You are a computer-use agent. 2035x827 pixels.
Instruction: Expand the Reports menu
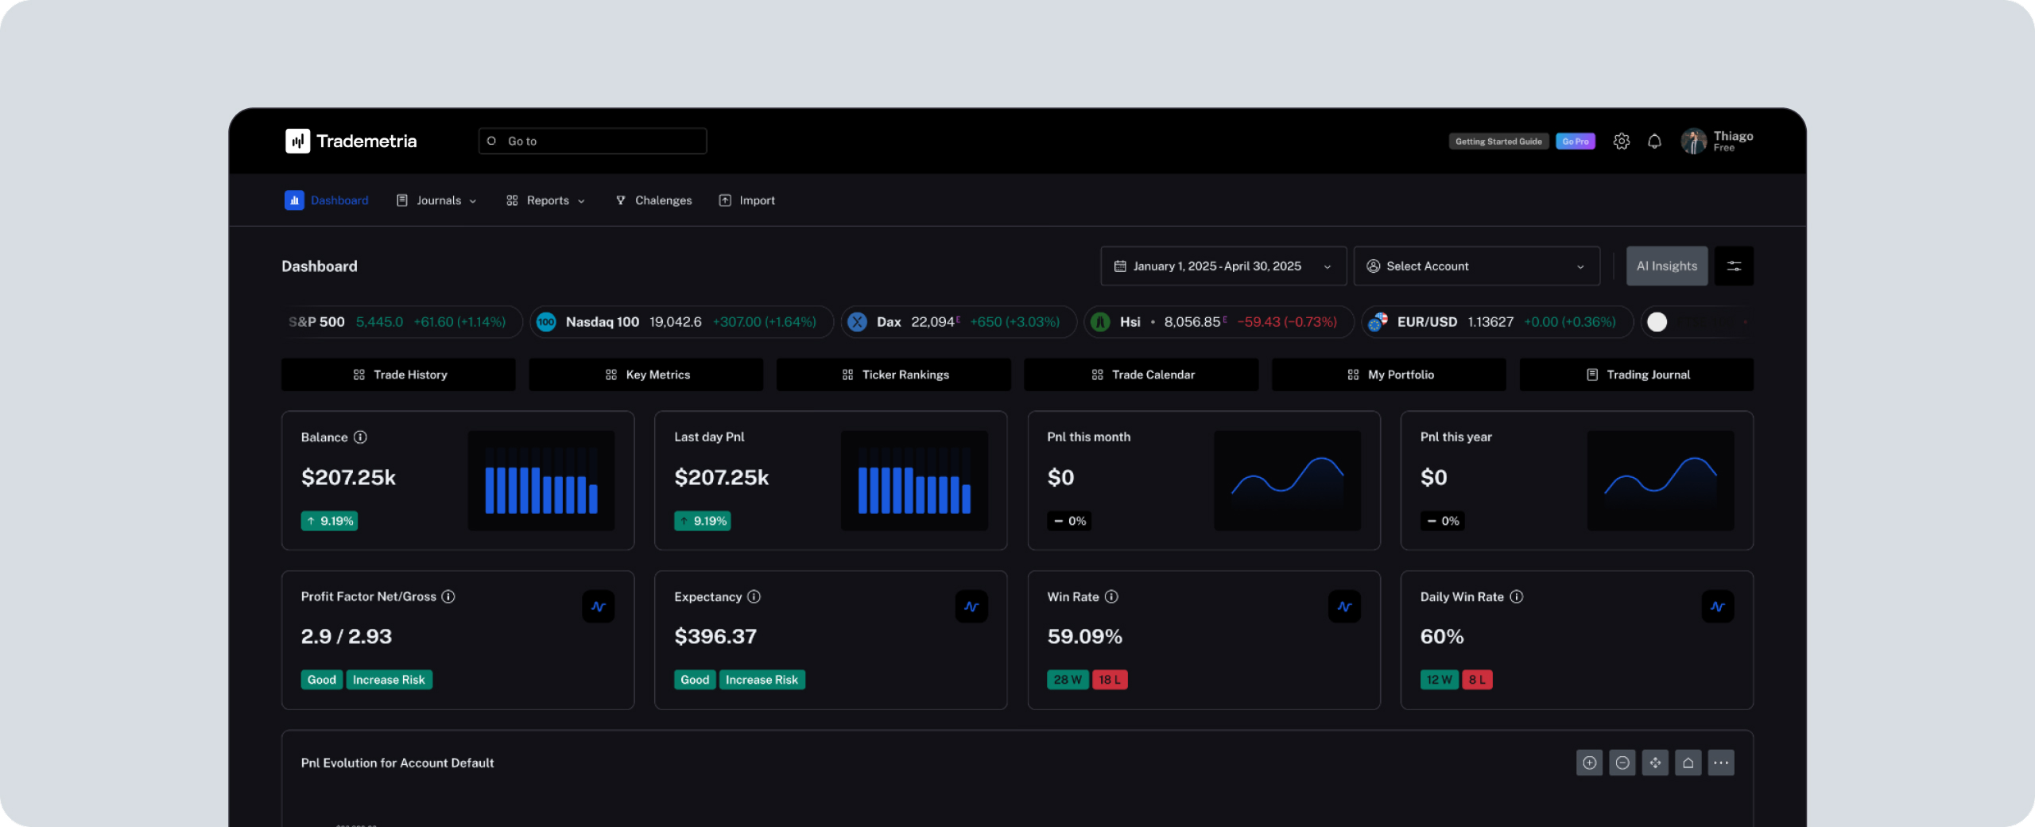pos(546,200)
